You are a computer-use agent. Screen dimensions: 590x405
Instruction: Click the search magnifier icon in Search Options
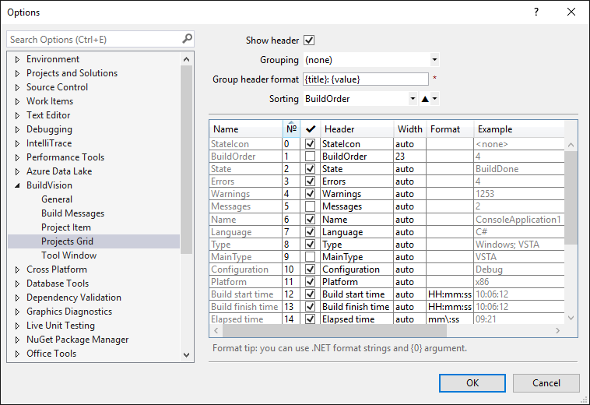187,38
